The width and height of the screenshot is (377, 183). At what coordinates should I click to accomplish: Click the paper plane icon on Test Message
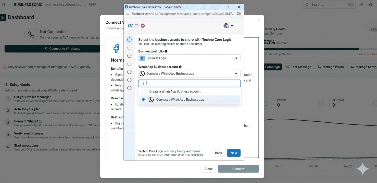tap(288, 67)
